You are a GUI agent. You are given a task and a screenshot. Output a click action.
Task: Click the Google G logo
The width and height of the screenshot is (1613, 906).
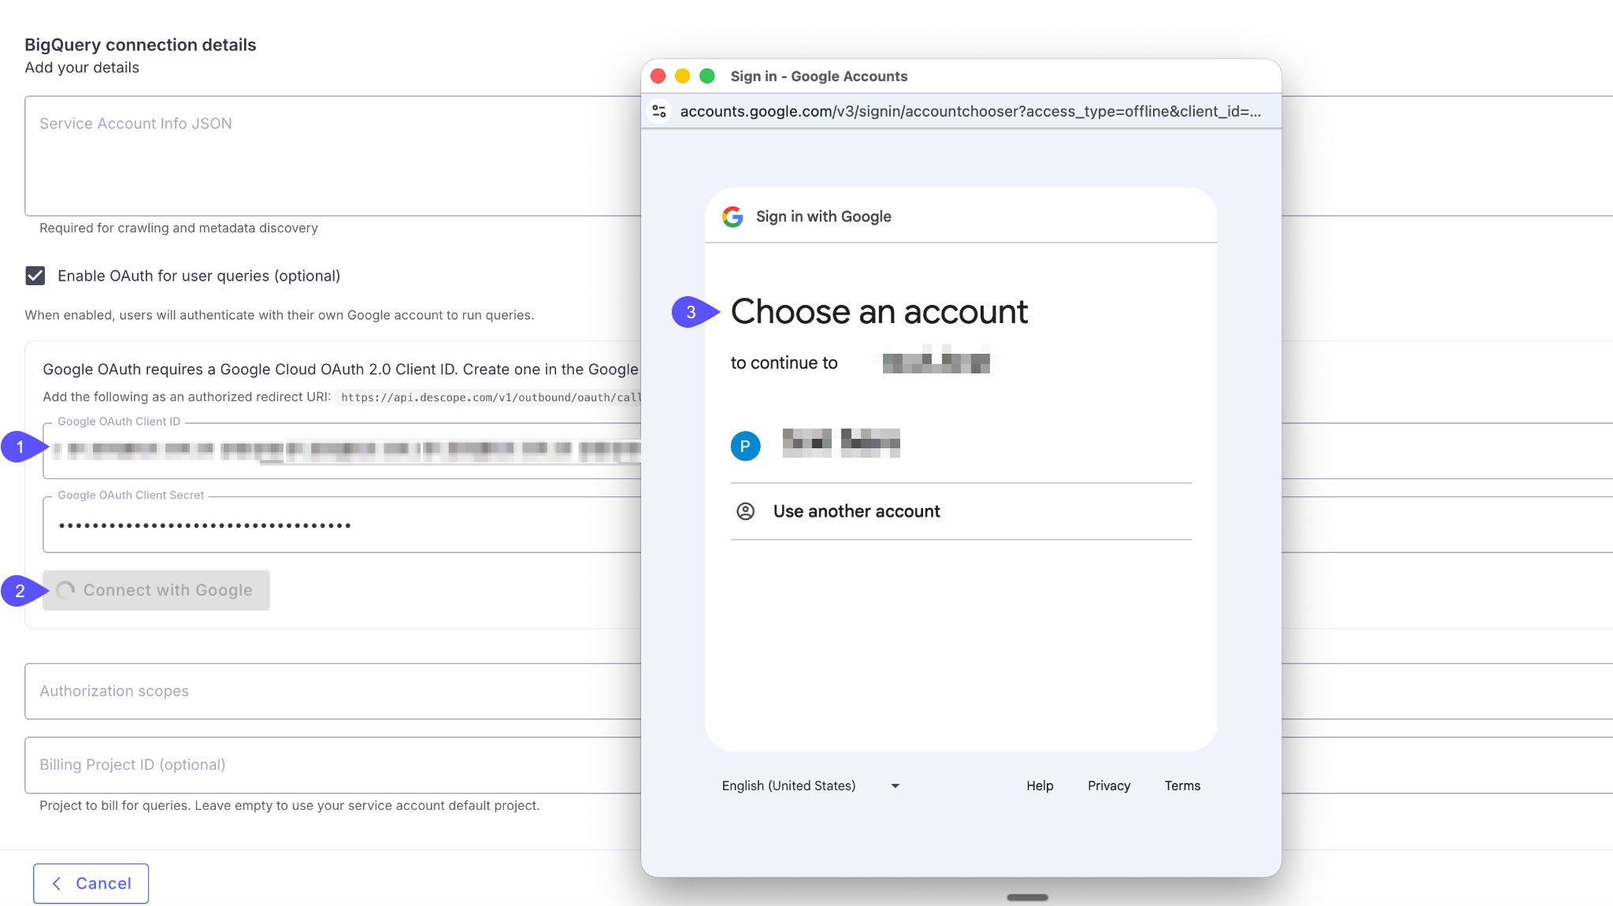tap(732, 217)
